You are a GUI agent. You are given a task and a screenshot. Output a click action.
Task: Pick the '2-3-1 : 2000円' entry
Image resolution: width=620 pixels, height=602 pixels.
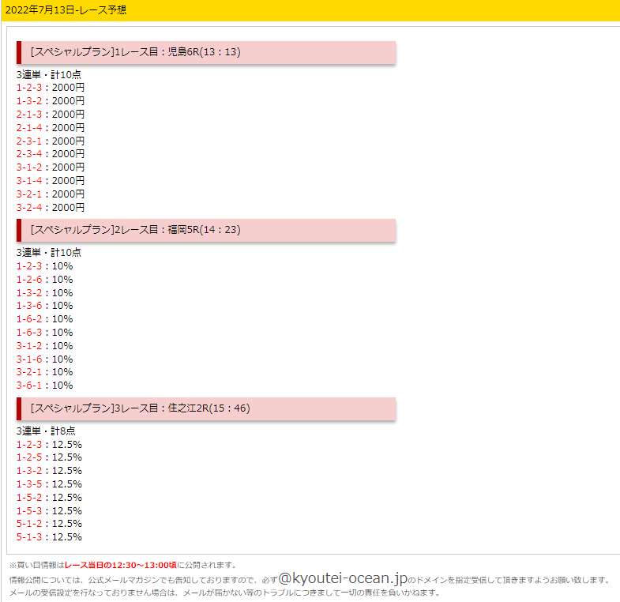click(51, 141)
